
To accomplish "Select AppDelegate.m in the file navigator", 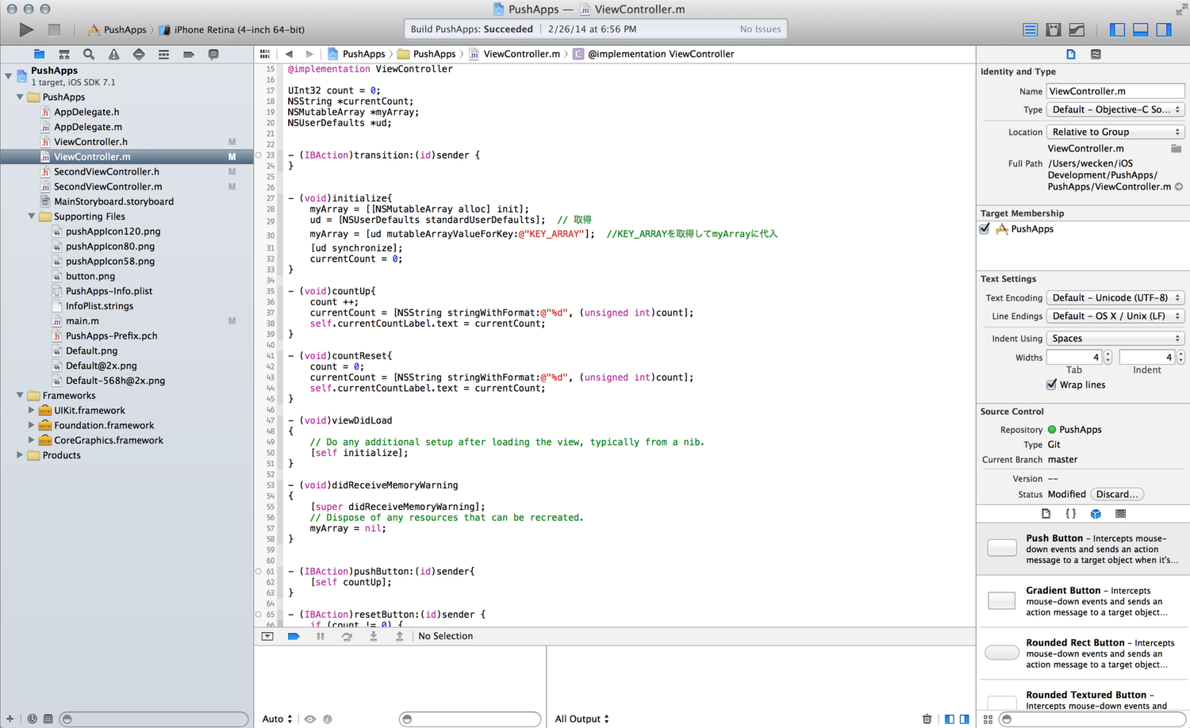I will [x=88, y=127].
